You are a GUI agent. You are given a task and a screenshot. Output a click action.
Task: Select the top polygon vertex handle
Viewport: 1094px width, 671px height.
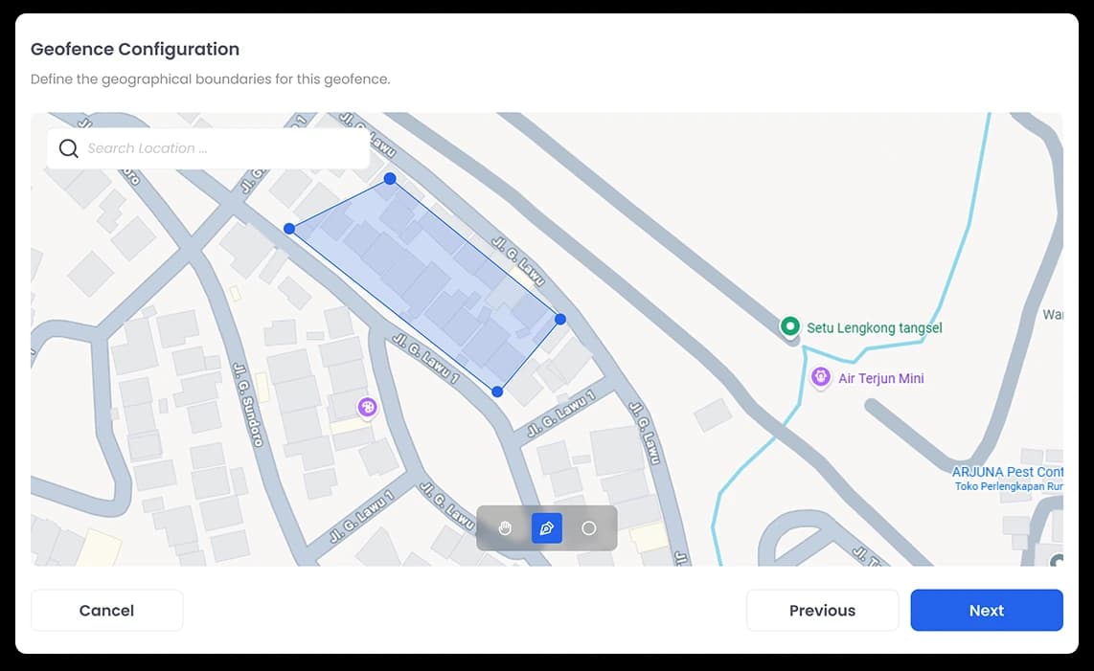point(390,179)
